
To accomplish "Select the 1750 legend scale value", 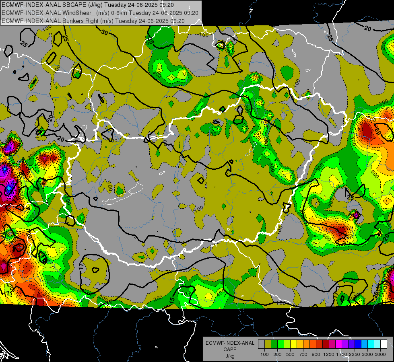I will click(342, 354).
